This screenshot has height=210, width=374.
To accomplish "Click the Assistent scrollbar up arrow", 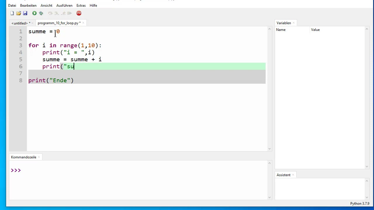I will click(367, 181).
